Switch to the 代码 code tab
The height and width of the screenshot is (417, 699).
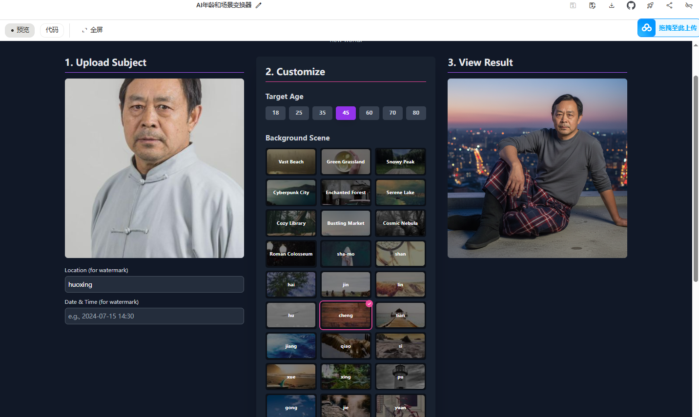tap(52, 30)
